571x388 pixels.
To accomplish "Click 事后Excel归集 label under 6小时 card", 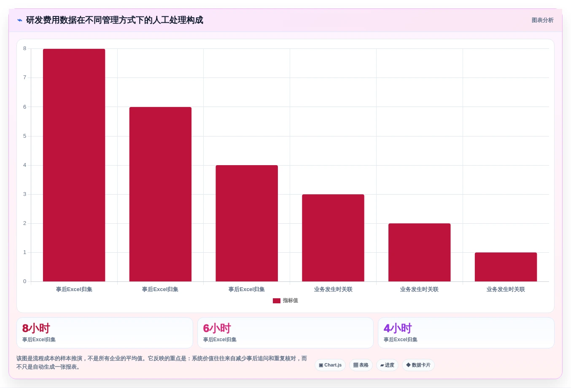I will click(220, 340).
